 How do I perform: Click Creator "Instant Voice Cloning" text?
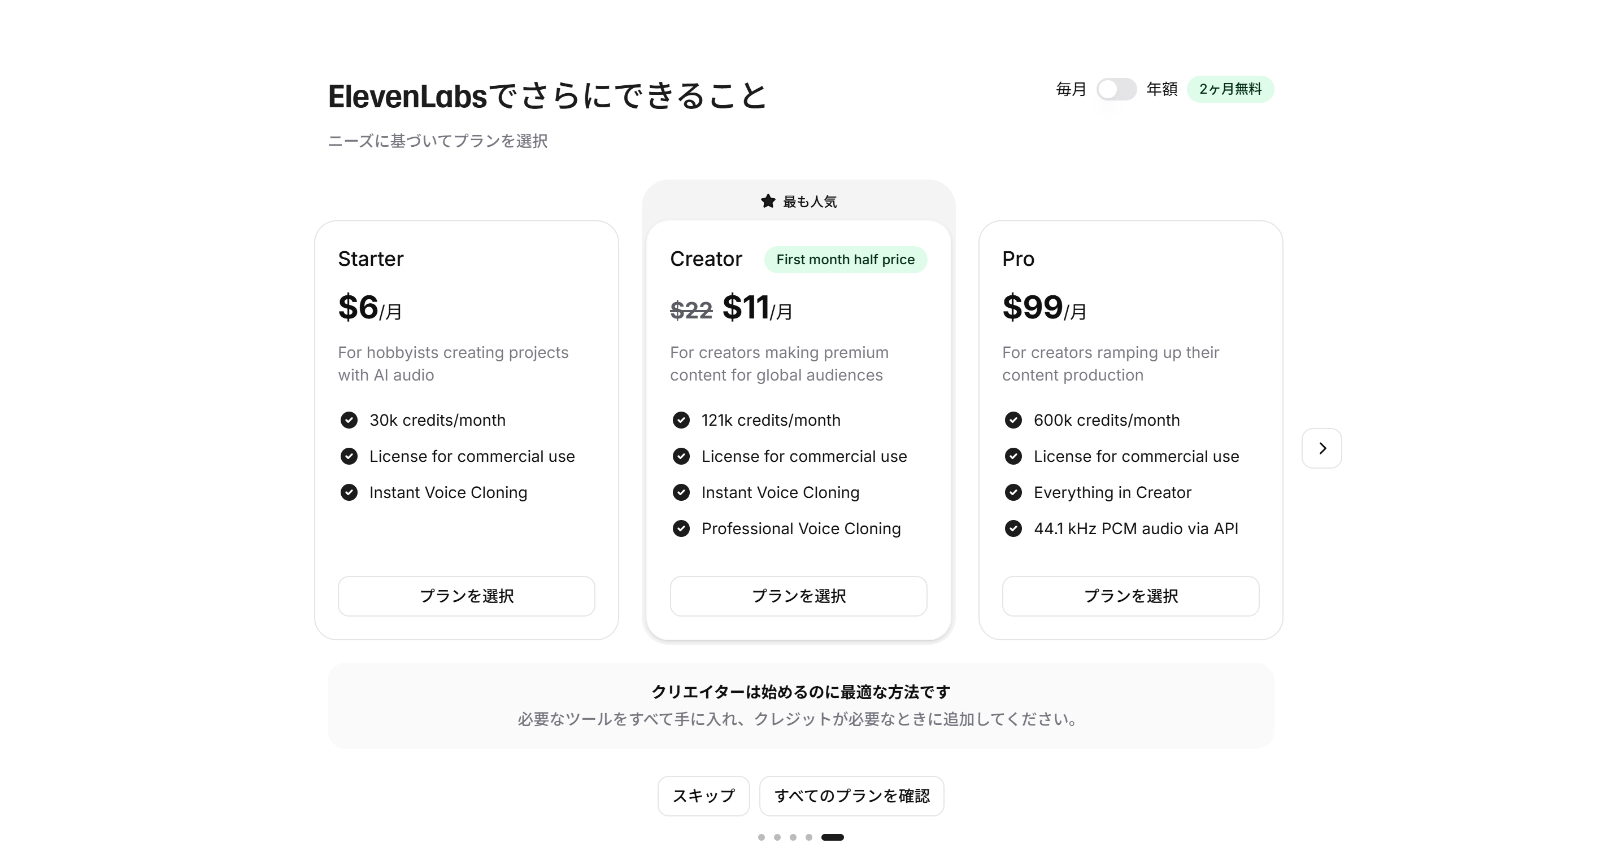coord(781,492)
